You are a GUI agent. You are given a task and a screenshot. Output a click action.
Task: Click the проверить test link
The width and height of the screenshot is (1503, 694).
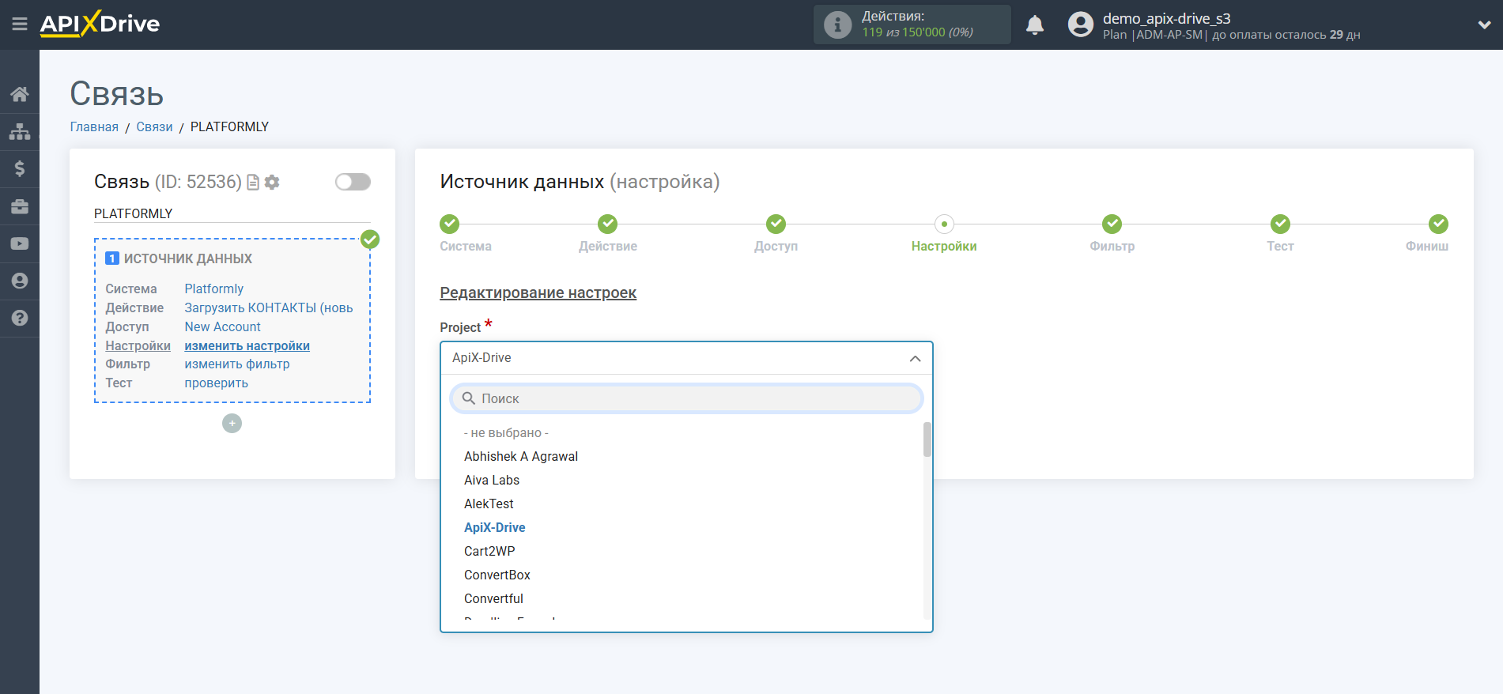point(216,383)
